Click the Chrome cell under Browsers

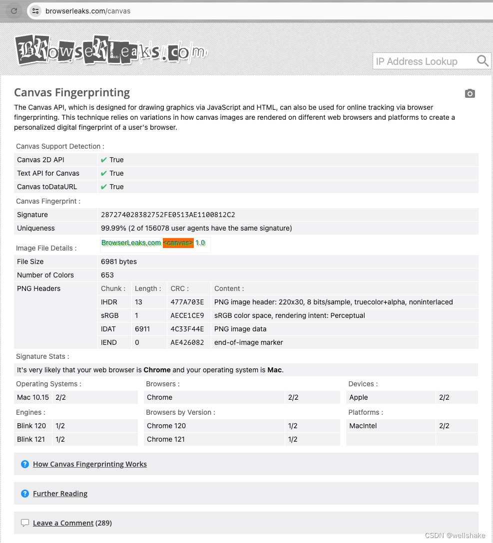[214, 397]
